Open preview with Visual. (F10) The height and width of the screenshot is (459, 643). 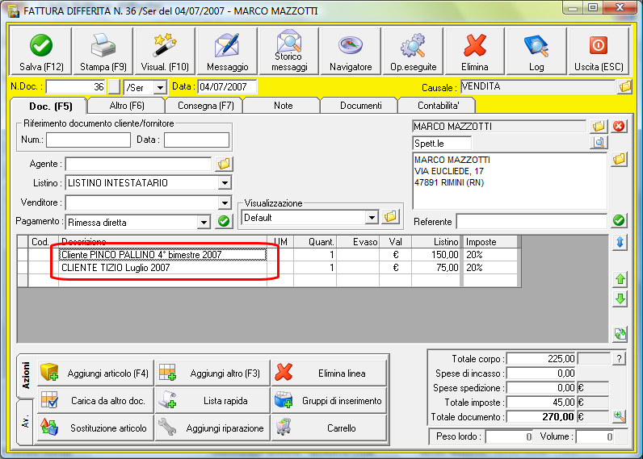(165, 51)
